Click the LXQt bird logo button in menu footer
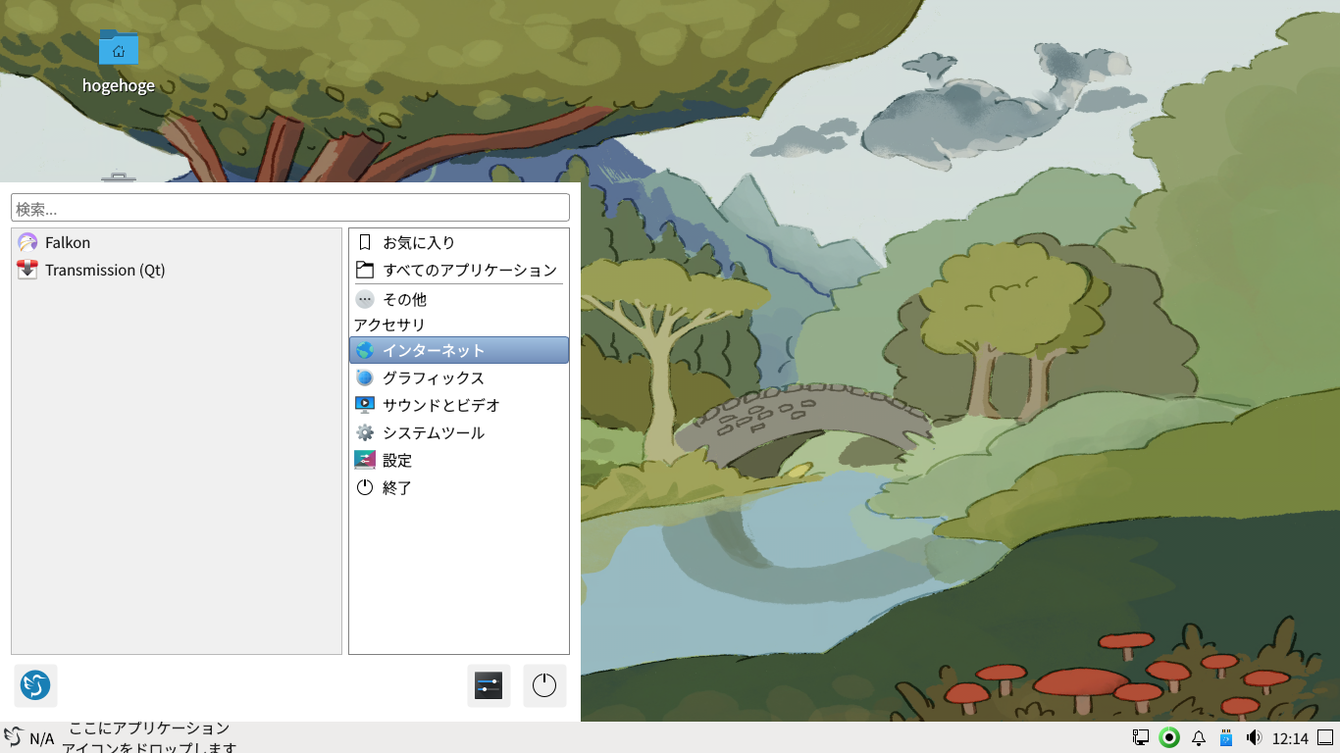The height and width of the screenshot is (753, 1340). [x=36, y=685]
